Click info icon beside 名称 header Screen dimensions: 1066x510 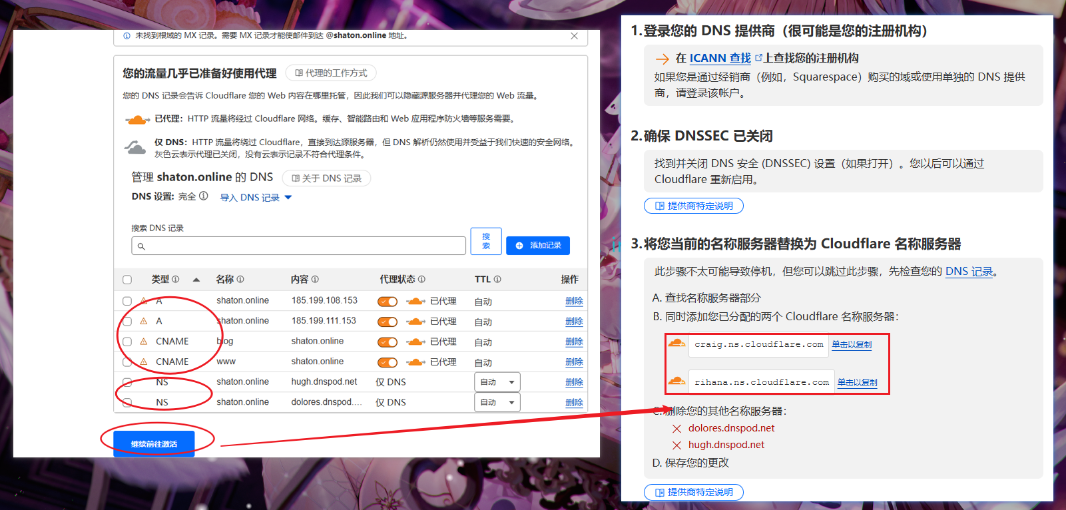click(x=240, y=280)
